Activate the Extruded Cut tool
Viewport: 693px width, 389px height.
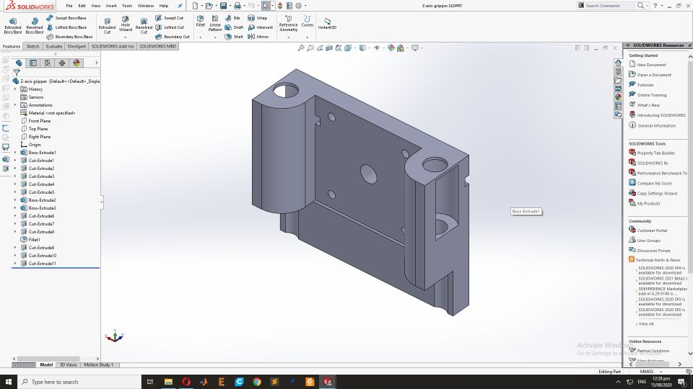point(107,26)
